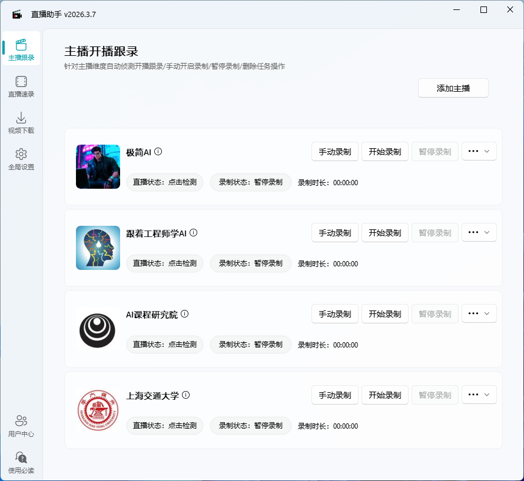View info icon next to 跟着工程师学AI
The image size is (524, 481).
[194, 232]
